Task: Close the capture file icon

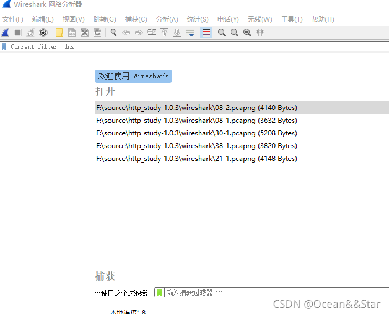Action: click(x=85, y=33)
